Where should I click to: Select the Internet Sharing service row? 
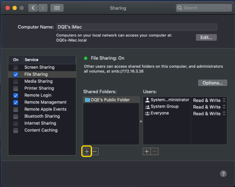42,123
